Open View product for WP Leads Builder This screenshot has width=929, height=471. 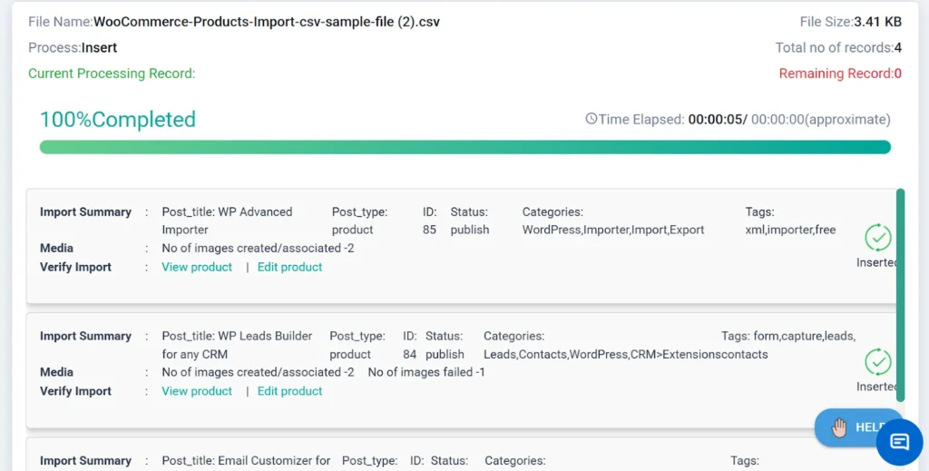[197, 391]
